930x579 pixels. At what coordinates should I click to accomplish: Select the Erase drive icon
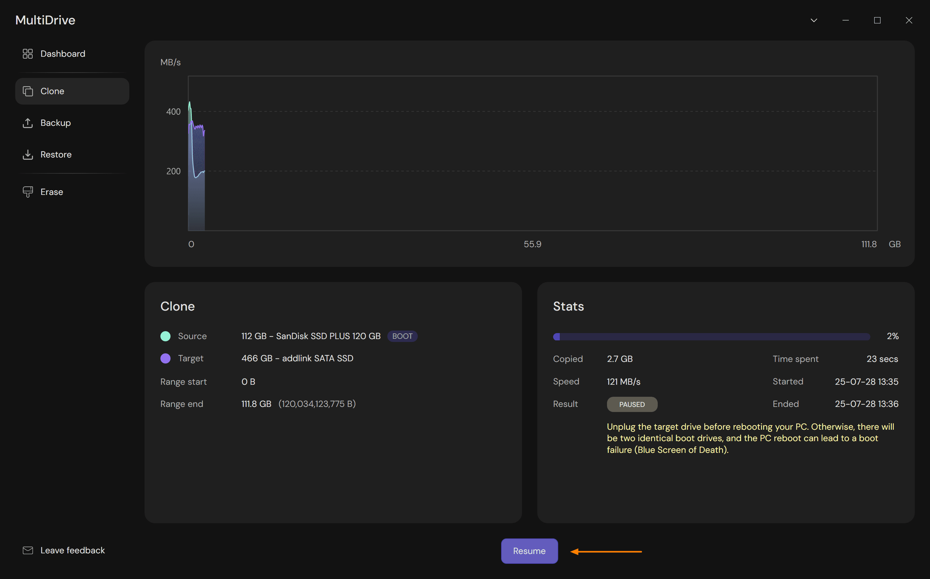(x=28, y=191)
